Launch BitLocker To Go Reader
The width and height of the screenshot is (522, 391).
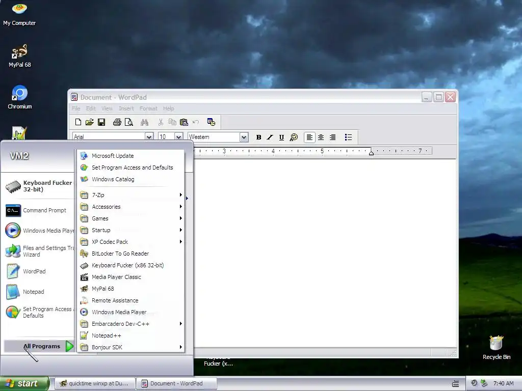[x=130, y=254]
